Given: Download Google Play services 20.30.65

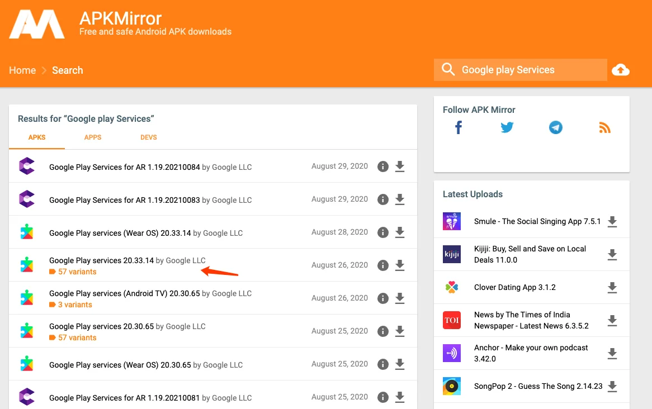Looking at the screenshot, I should 400,331.
